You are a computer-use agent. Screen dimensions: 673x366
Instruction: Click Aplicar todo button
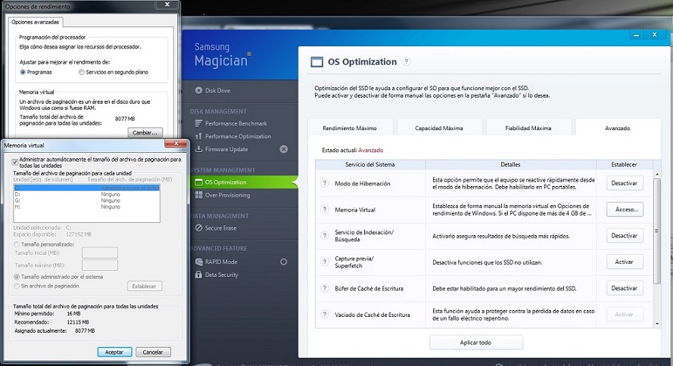point(476,343)
